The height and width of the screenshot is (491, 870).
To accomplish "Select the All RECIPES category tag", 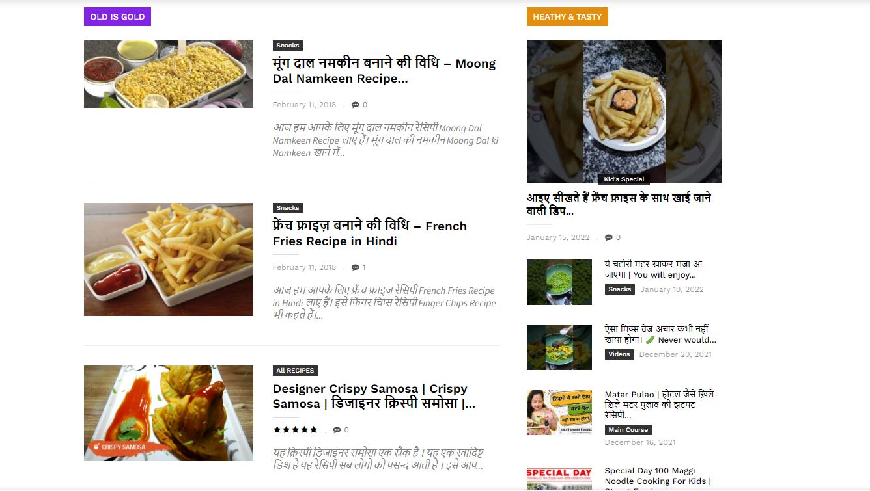I will click(295, 371).
